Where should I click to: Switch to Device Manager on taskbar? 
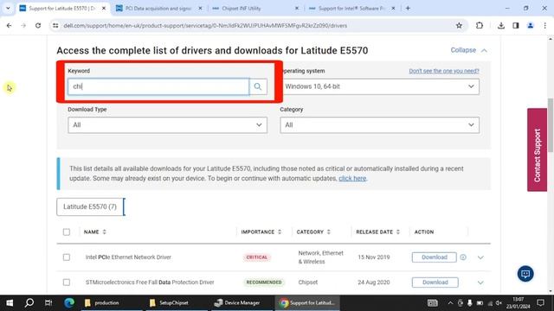tap(242, 303)
